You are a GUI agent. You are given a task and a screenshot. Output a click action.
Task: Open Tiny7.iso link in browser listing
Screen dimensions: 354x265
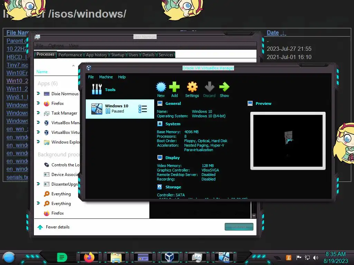(17, 65)
